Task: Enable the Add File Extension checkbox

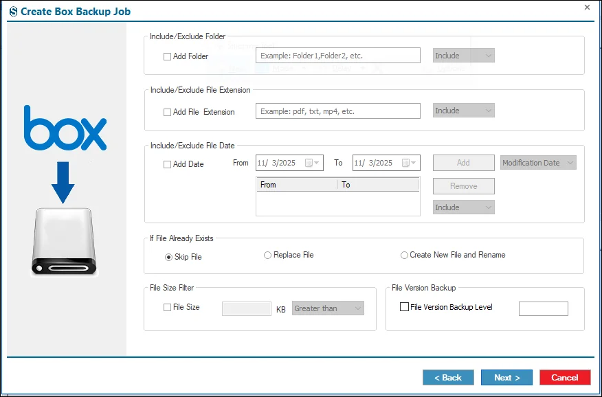Action: (x=168, y=113)
